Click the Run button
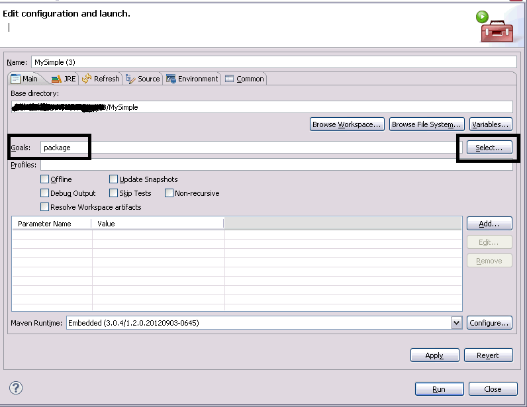 438,389
